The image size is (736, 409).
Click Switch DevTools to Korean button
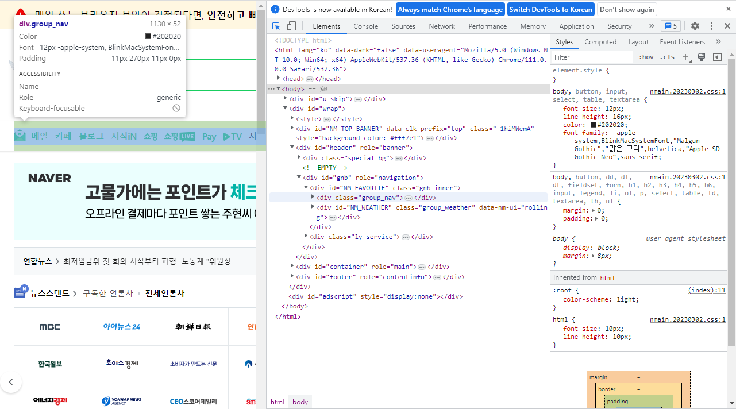click(x=551, y=10)
